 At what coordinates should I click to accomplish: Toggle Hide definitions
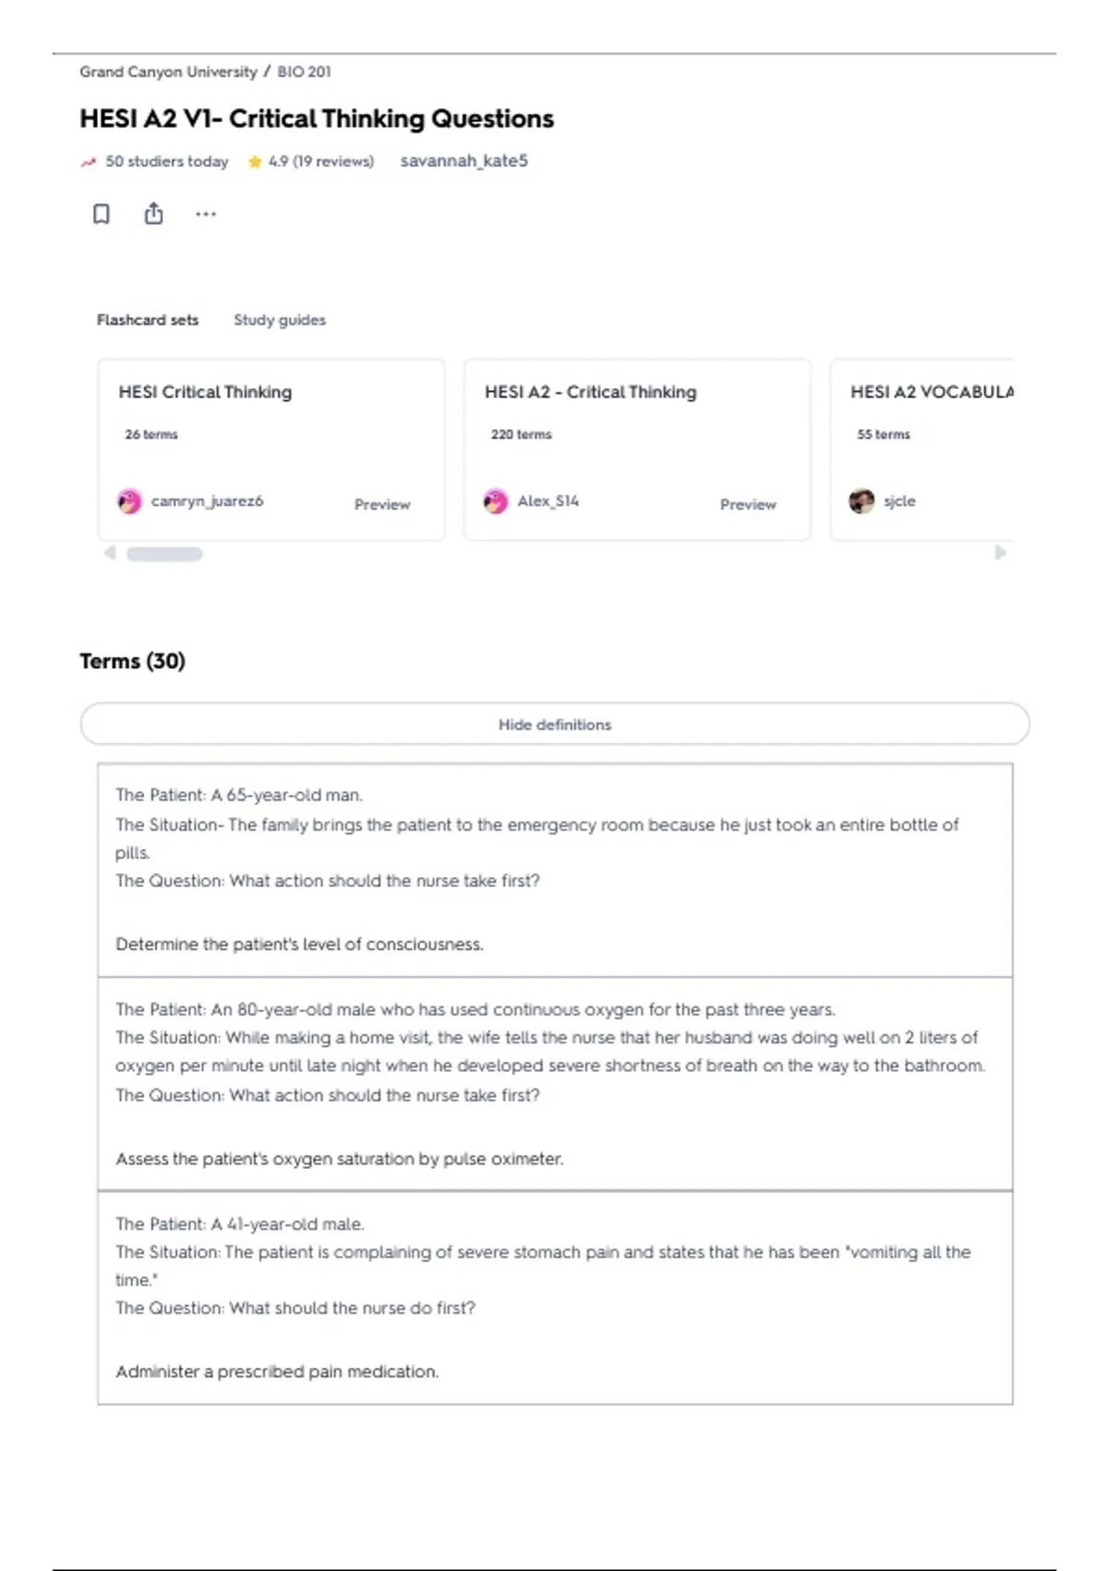point(555,724)
